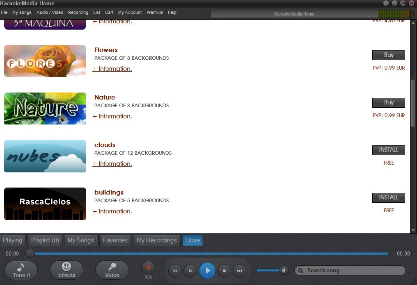This screenshot has height=285, width=417.
Task: Expand information for the clouds package
Action: coord(112,163)
